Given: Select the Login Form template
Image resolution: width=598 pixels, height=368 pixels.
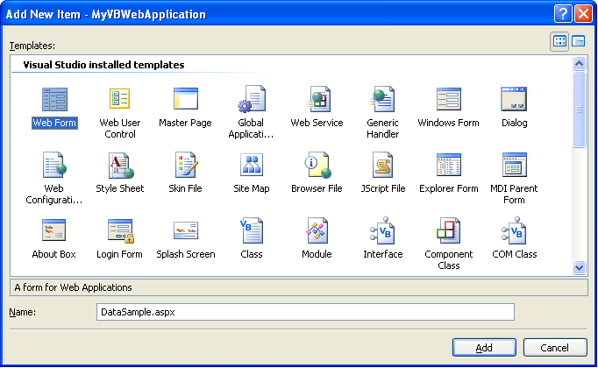Looking at the screenshot, I should pos(120,231).
